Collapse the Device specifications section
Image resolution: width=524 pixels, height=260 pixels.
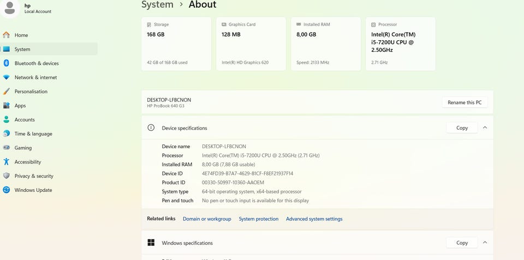click(x=485, y=128)
